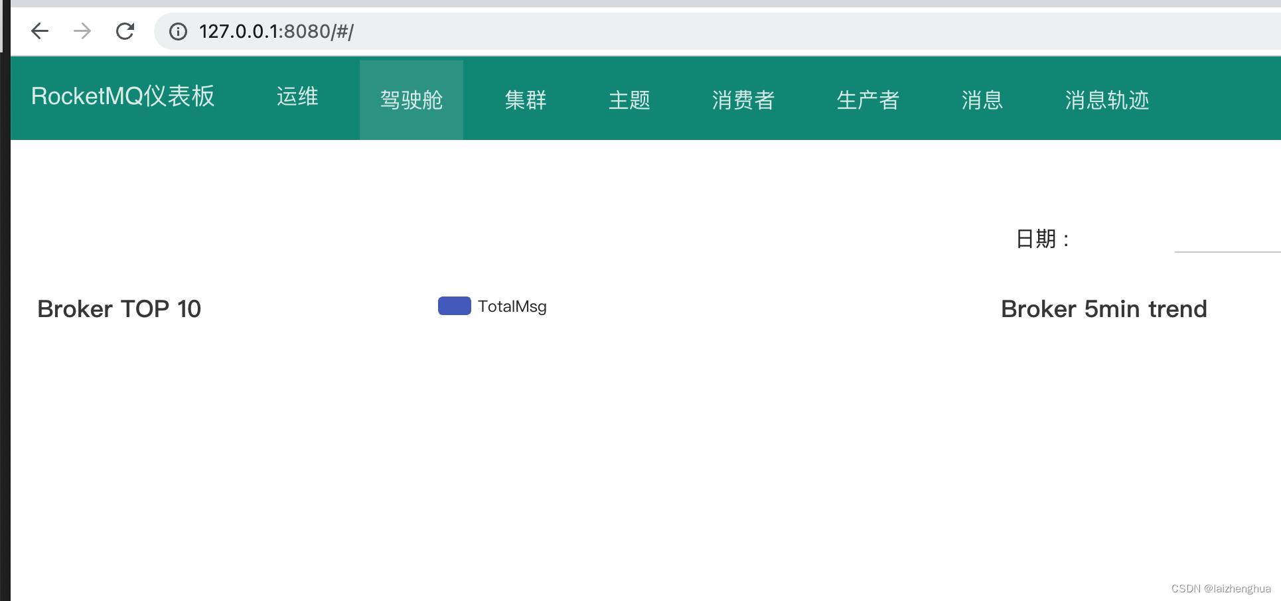The image size is (1281, 601).
Task: Open the 运维 menu item
Action: click(x=297, y=97)
